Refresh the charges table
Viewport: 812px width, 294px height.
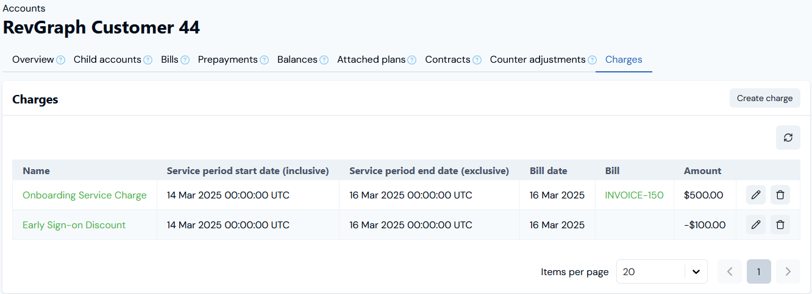(788, 138)
